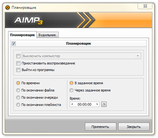Click the Закрыть button
This screenshot has height=138, width=158.
tap(134, 127)
